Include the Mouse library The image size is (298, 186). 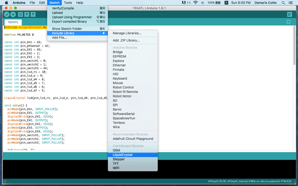[133, 83]
